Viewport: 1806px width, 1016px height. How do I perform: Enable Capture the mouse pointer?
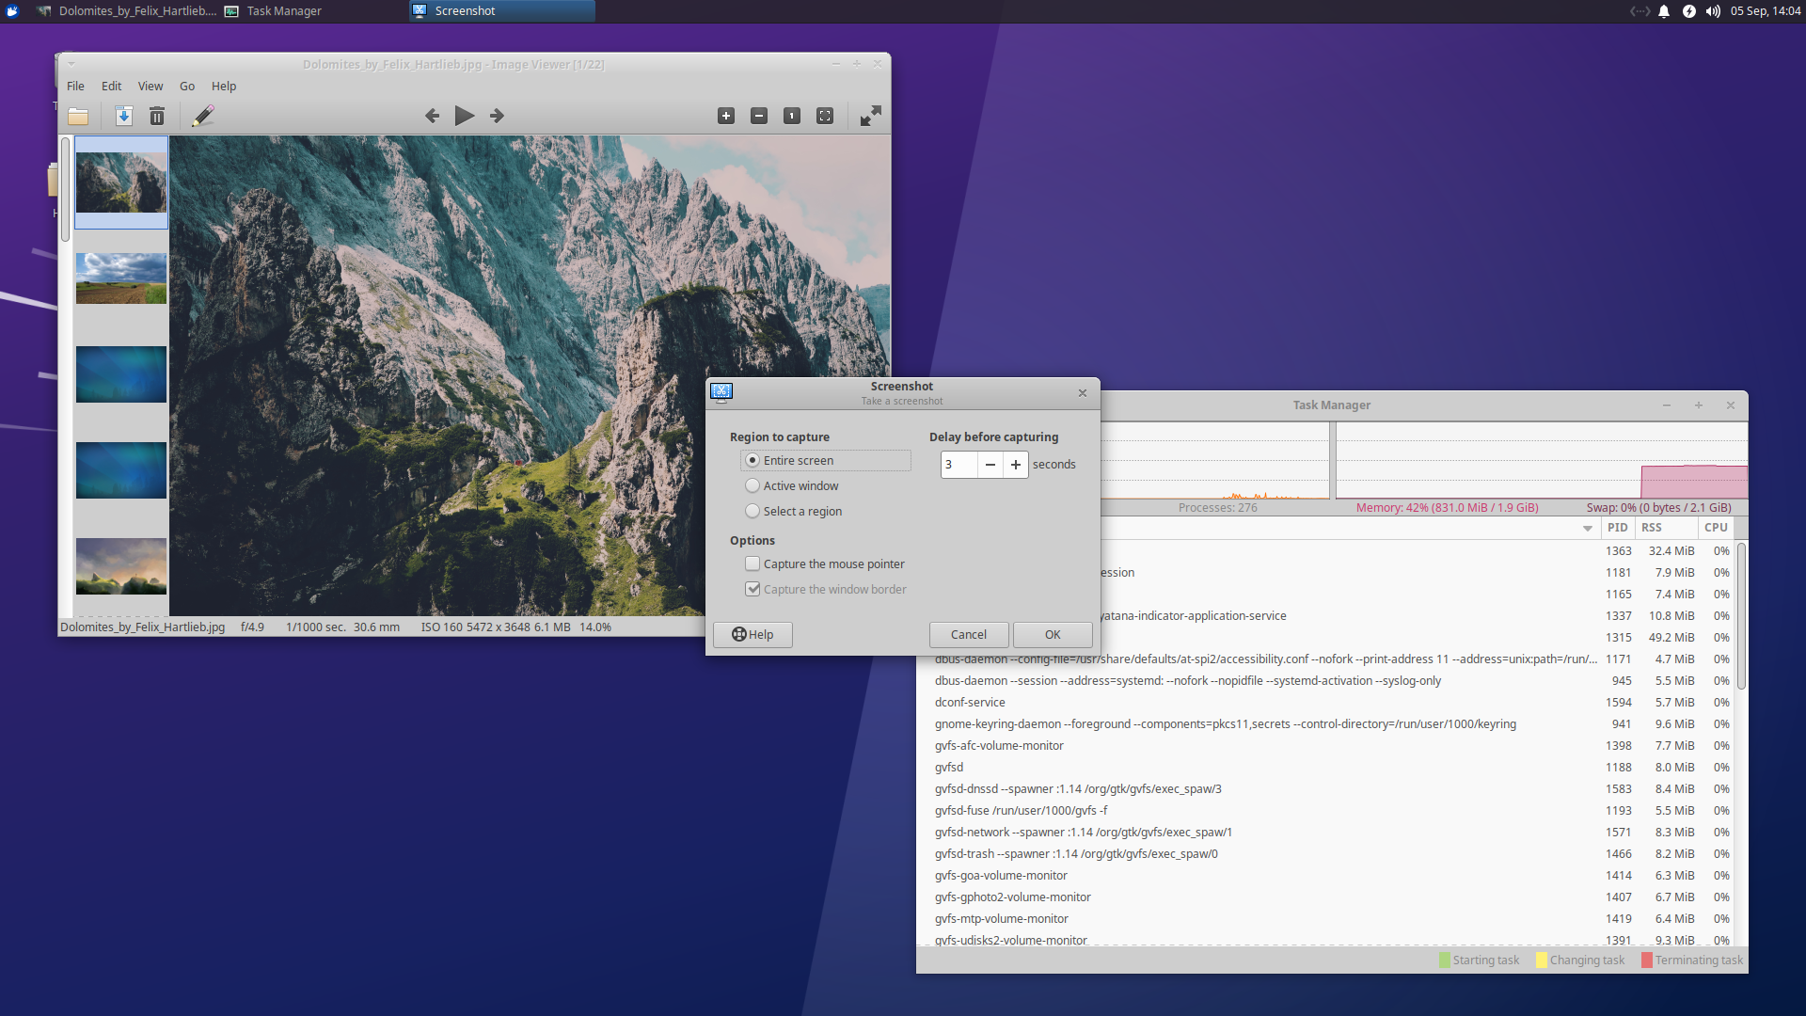(752, 563)
